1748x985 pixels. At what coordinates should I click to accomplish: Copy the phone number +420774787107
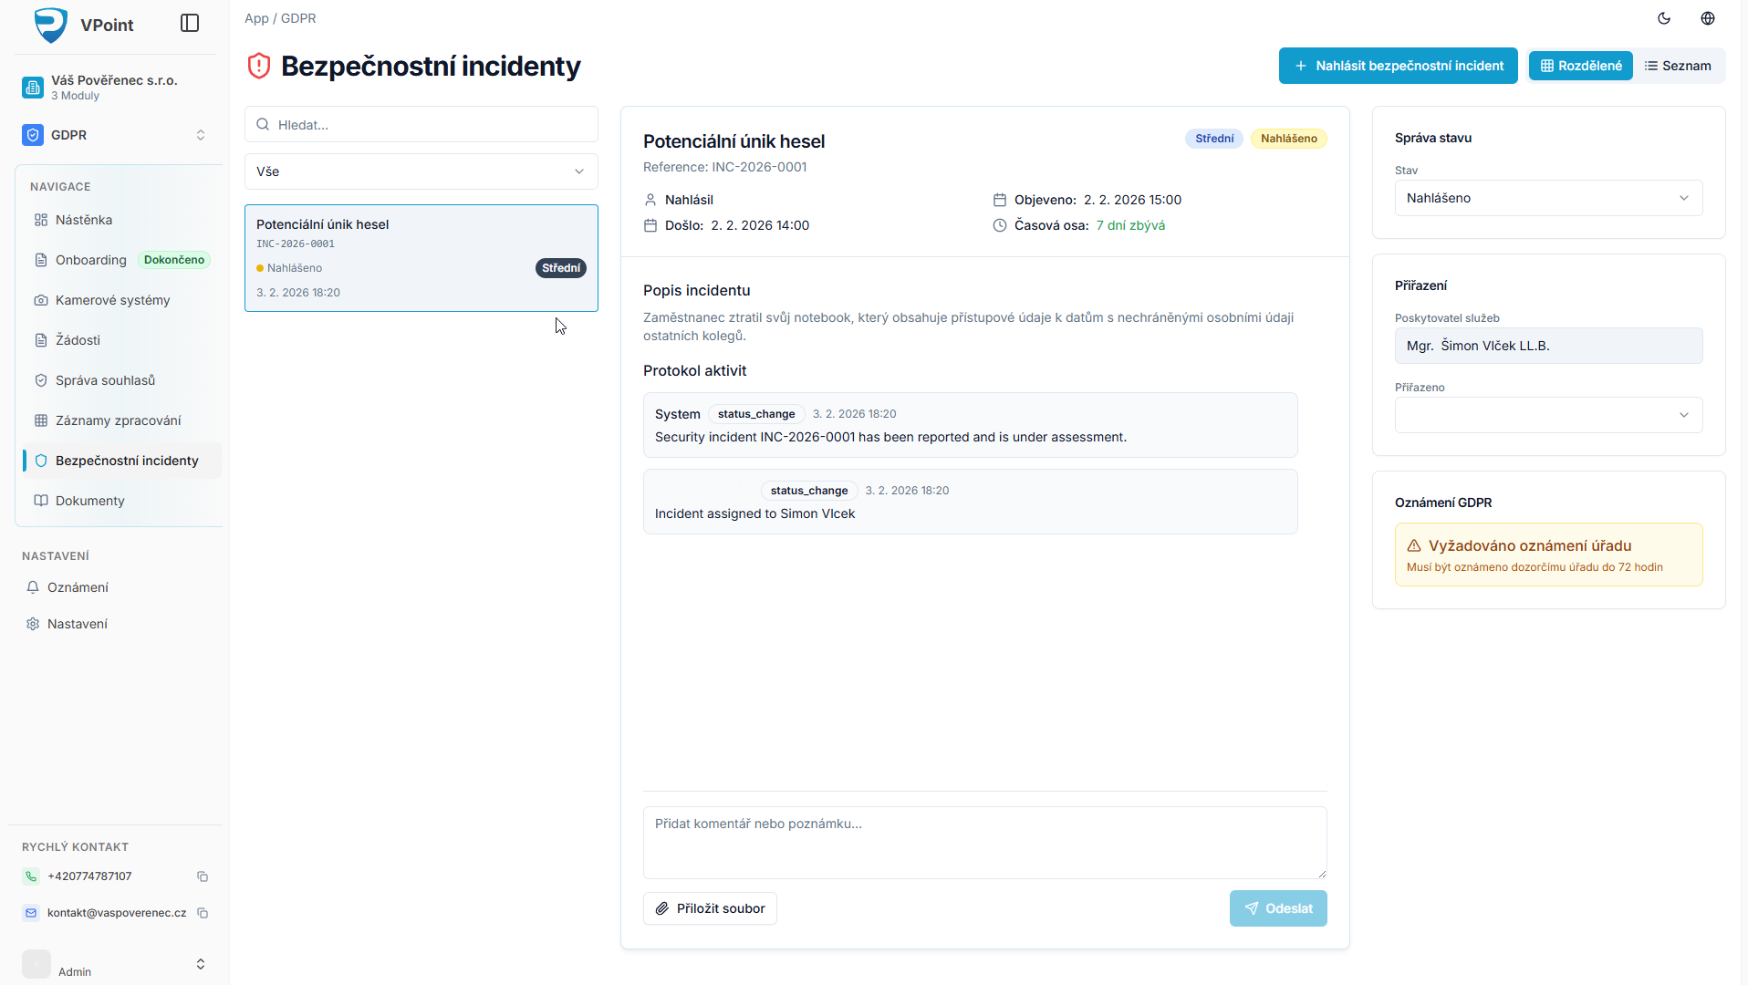(x=203, y=876)
